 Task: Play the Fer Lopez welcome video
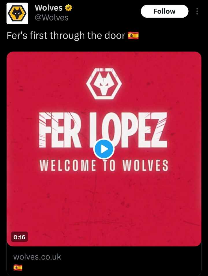[x=104, y=149]
